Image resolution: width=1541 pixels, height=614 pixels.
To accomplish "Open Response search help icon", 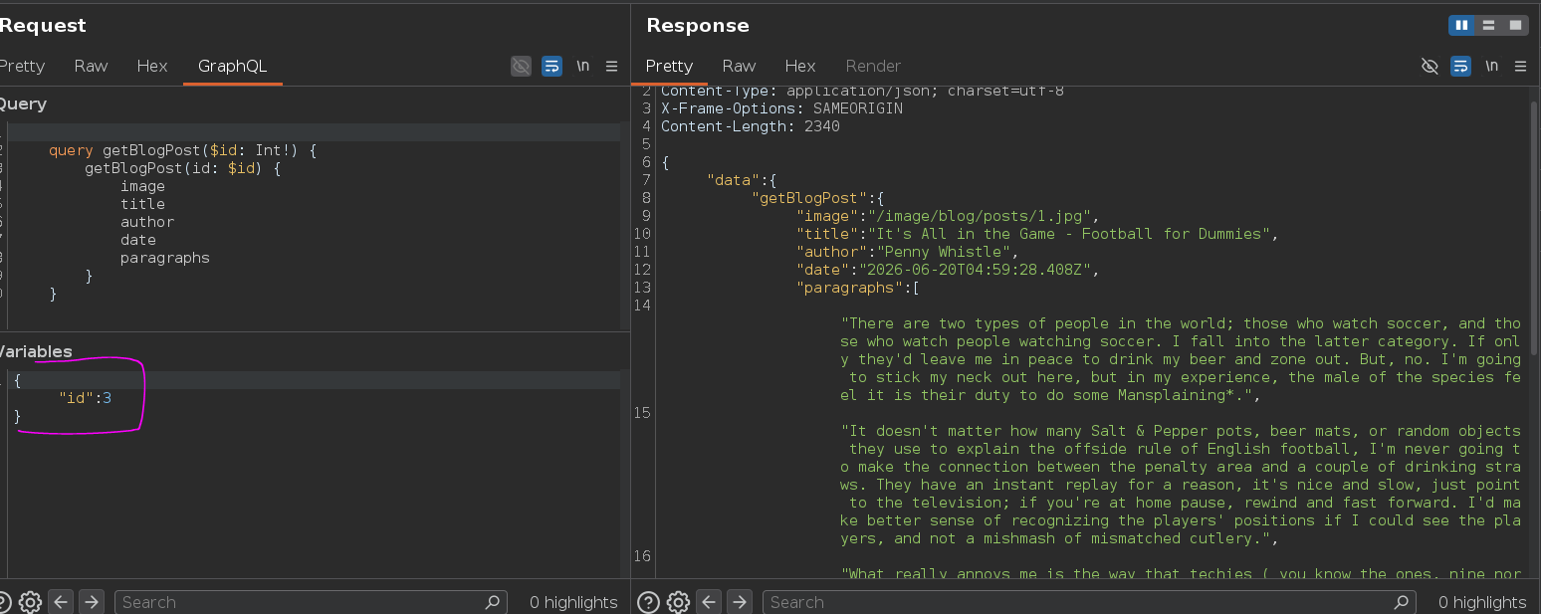I will [648, 602].
